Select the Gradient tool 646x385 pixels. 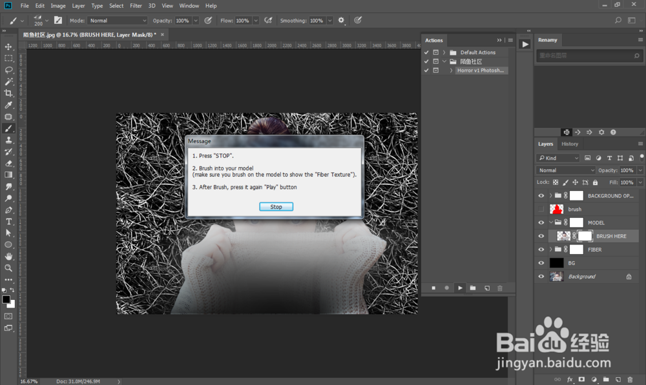point(8,175)
